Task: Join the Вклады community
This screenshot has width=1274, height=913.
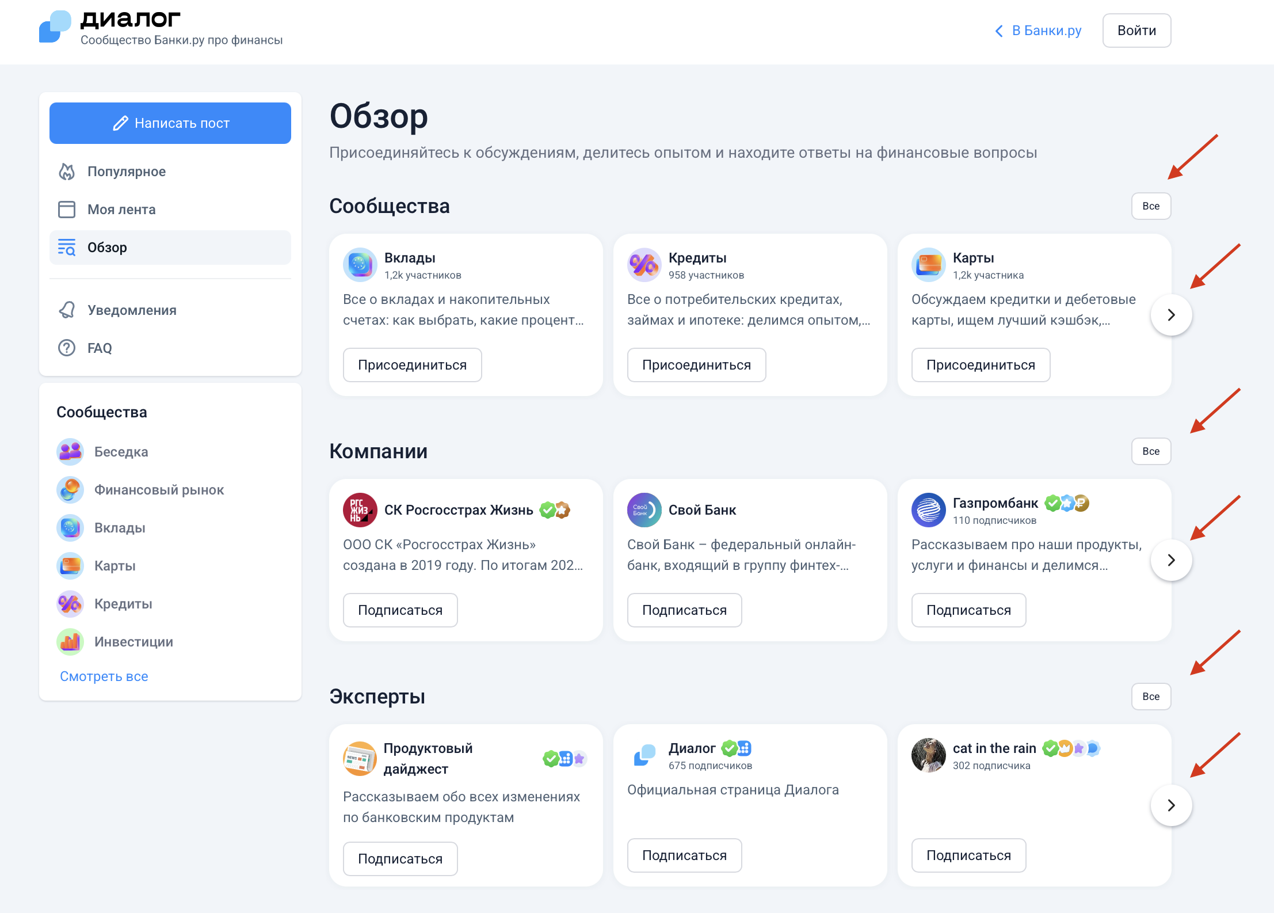Action: 412,365
